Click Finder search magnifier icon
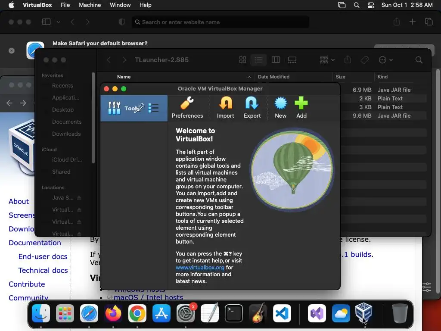 coord(419,59)
